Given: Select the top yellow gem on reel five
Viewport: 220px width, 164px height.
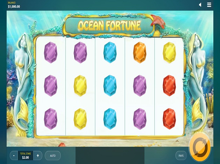Looking at the screenshot, I should (169, 52).
